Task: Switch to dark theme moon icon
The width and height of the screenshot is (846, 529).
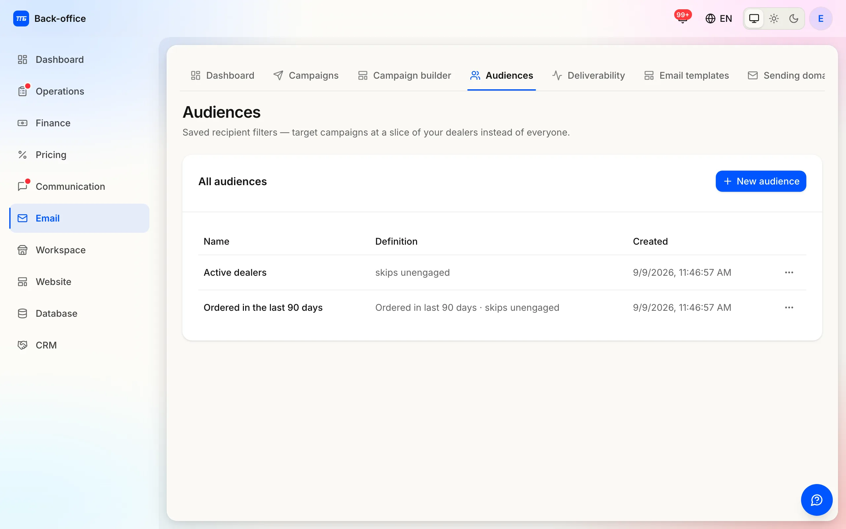Action: [793, 19]
